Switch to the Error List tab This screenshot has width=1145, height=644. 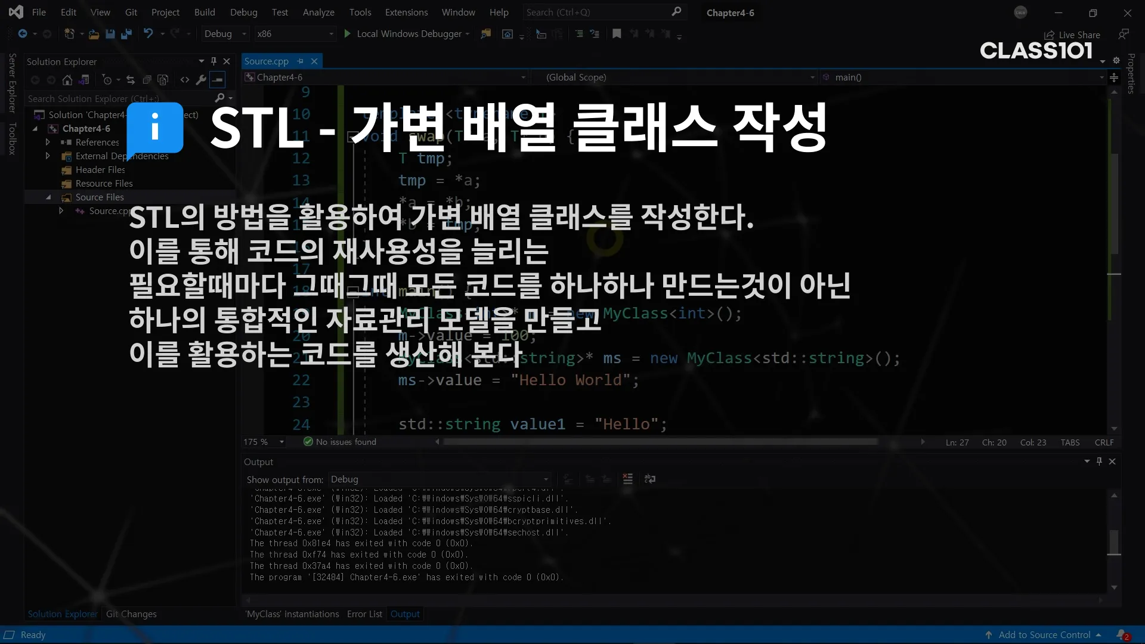tap(364, 614)
